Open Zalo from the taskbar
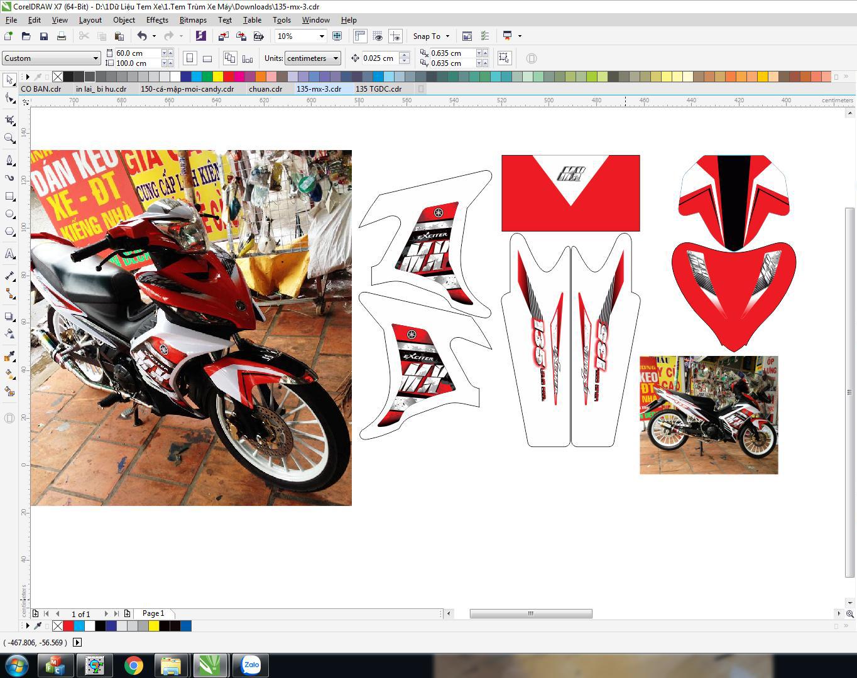Screen dimensions: 857x678 [251, 665]
